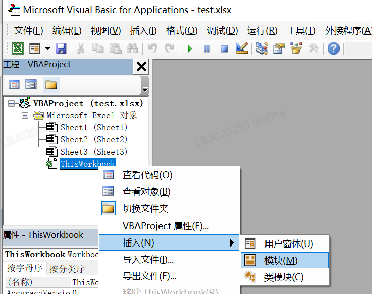Select Microsoft Excel 对象 folder item
This screenshot has height=294, width=372.
click(x=92, y=115)
